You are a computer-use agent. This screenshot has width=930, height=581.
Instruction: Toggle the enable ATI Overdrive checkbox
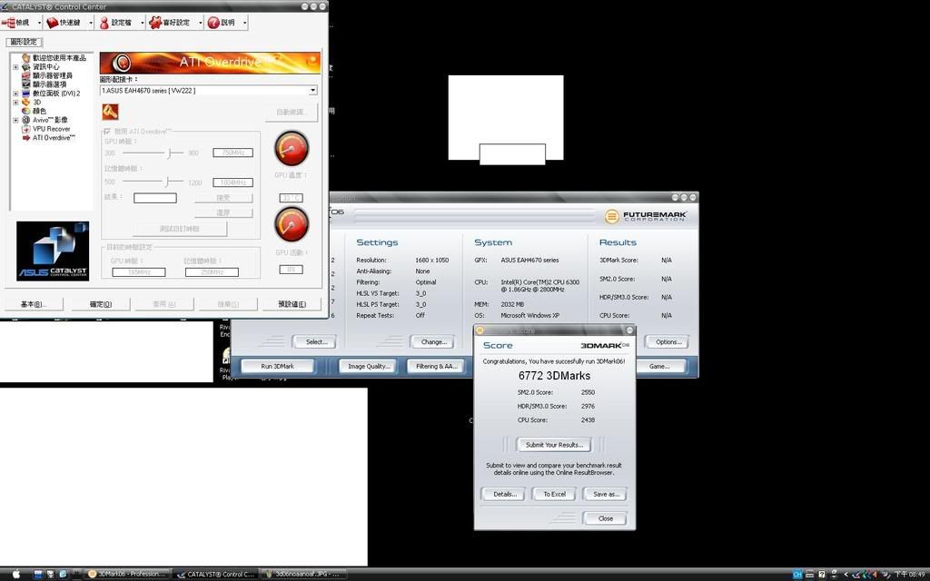[108, 132]
